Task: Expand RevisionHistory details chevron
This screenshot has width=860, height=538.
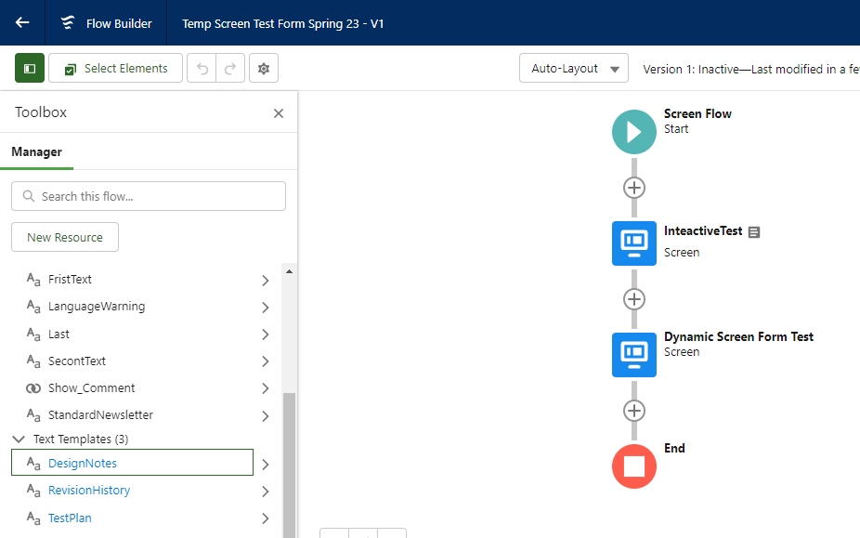Action: point(266,492)
